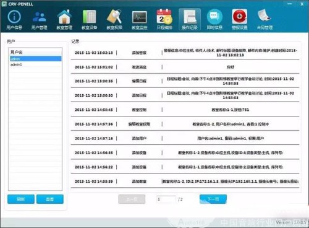Open 即时信息 chat bubble icon

coord(214,20)
